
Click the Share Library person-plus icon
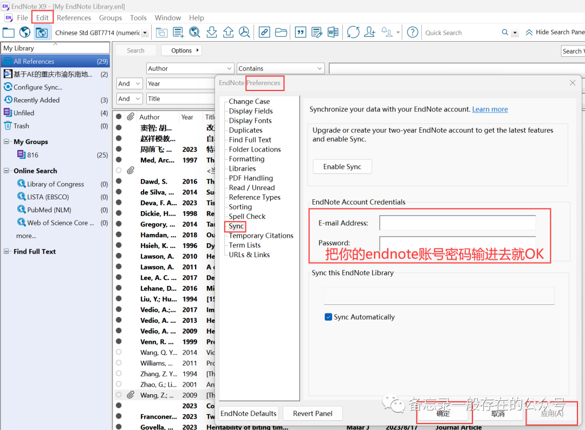pyautogui.click(x=369, y=32)
